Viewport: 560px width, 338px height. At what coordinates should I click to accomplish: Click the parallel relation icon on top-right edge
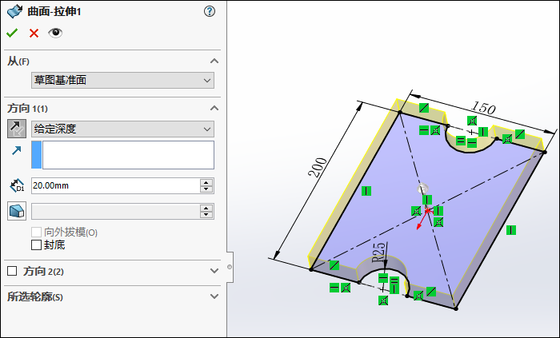tap(520, 134)
